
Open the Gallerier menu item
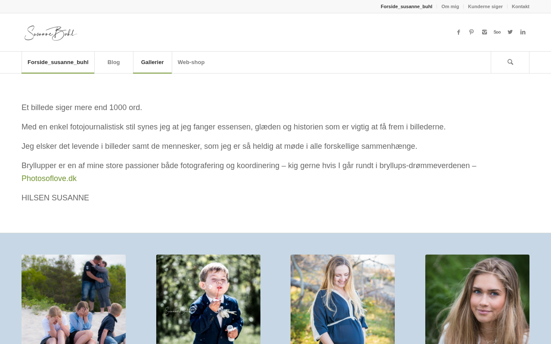pyautogui.click(x=152, y=62)
